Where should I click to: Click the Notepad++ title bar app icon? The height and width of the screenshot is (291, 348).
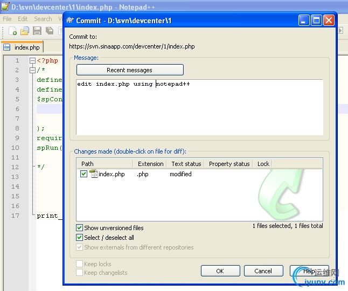point(5,6)
